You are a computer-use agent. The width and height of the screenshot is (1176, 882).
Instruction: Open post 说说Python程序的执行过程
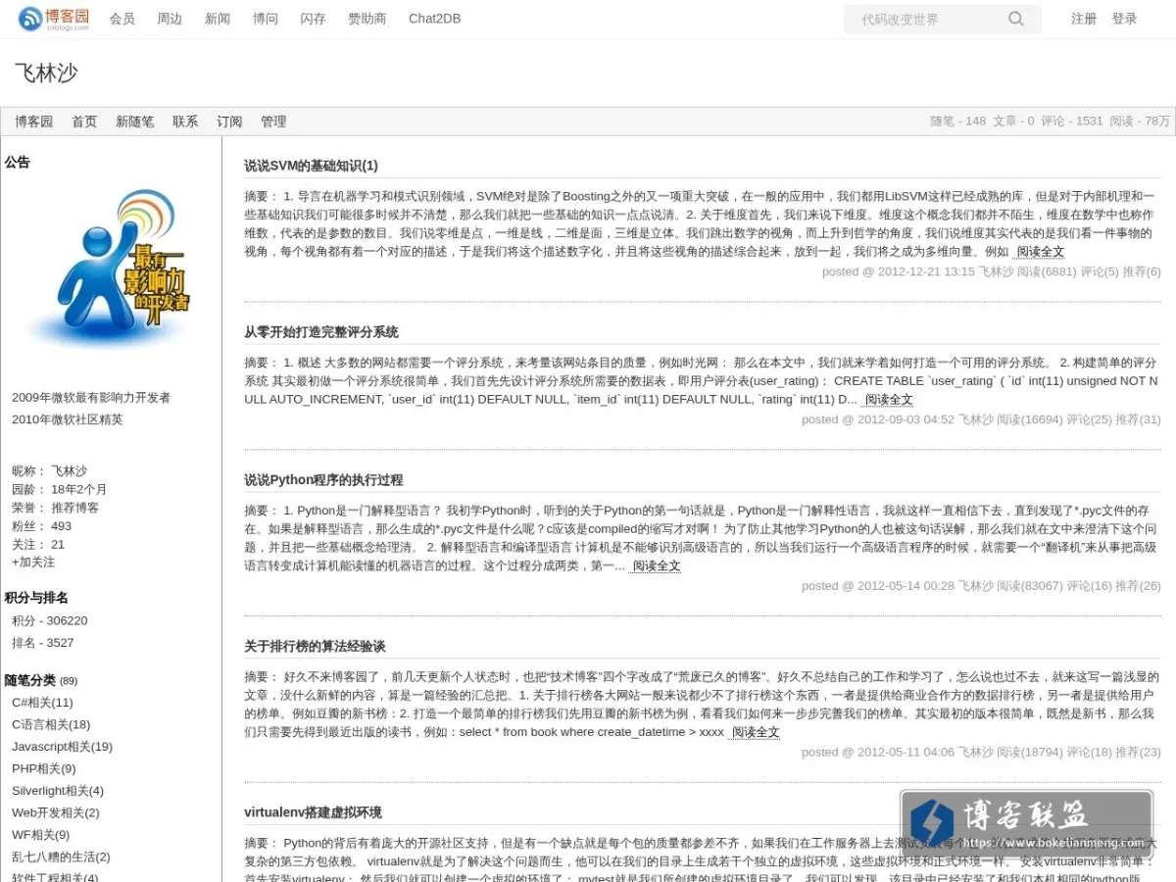[x=323, y=480]
